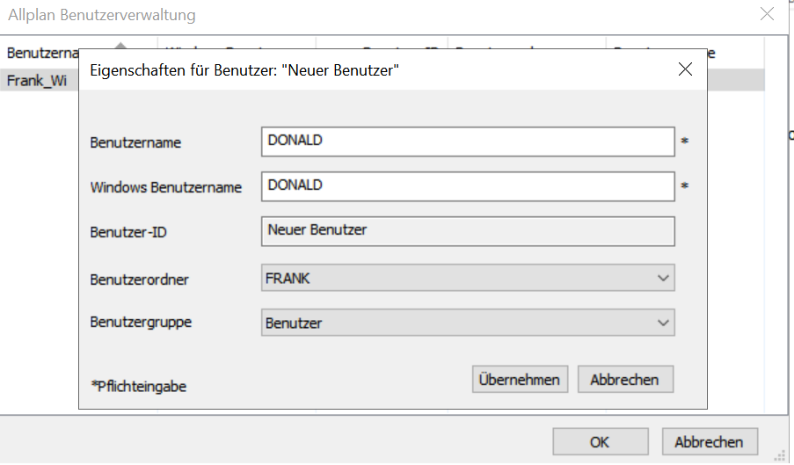Close the Eigenschaften für Benutzer dialog
Viewport: 794px width, 465px height.
[686, 69]
